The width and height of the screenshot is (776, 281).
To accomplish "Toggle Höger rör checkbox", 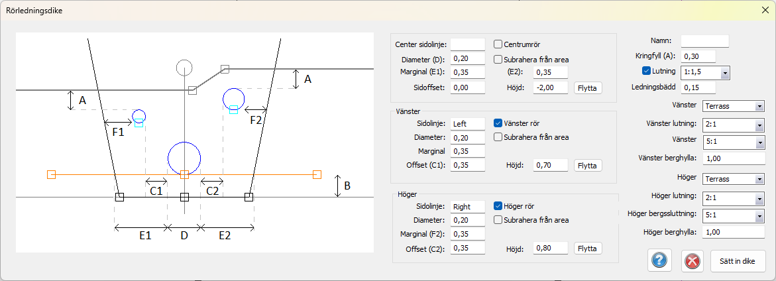I will 498,205.
